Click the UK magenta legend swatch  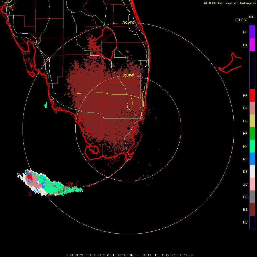(x=252, y=45)
